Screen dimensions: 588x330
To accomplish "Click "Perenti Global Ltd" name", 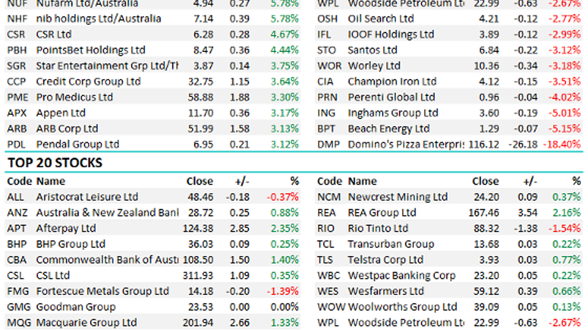I will pyautogui.click(x=391, y=98).
